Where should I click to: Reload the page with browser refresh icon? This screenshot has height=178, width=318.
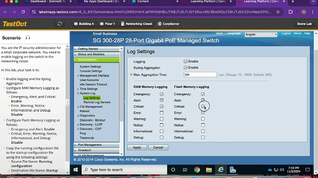pos(23,12)
